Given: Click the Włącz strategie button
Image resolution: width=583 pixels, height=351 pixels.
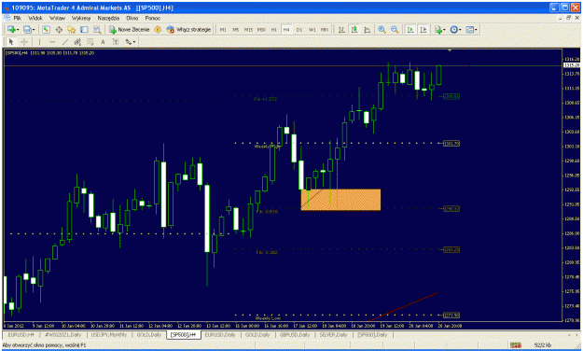Looking at the screenshot, I should 188,29.
